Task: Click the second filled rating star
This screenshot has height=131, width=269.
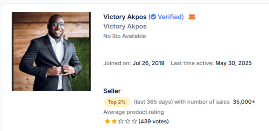Action: [114, 122]
